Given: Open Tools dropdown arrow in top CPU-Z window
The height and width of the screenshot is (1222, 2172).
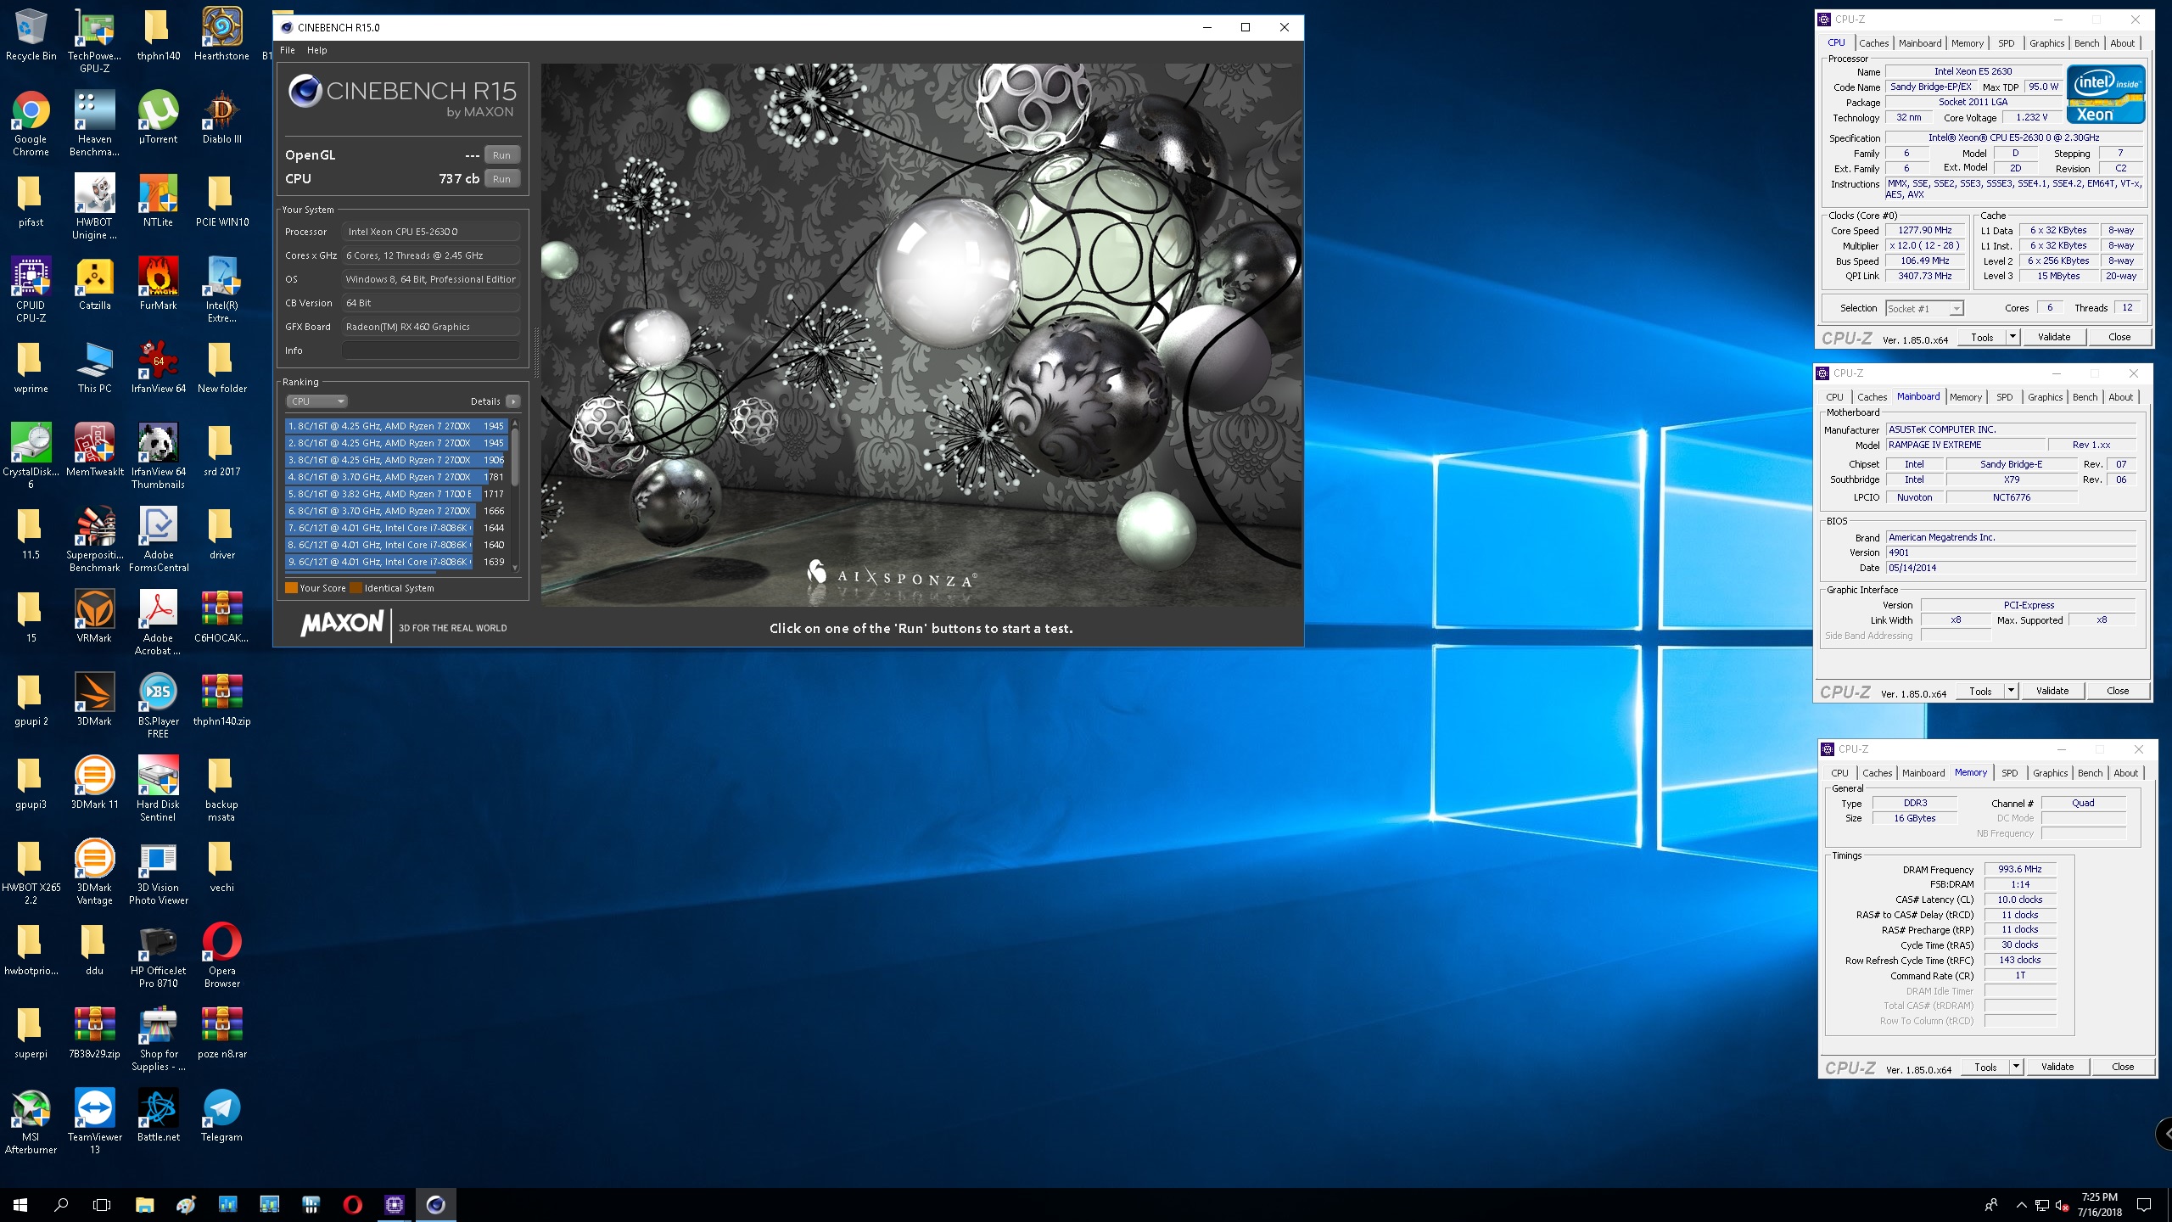Looking at the screenshot, I should click(x=2012, y=337).
